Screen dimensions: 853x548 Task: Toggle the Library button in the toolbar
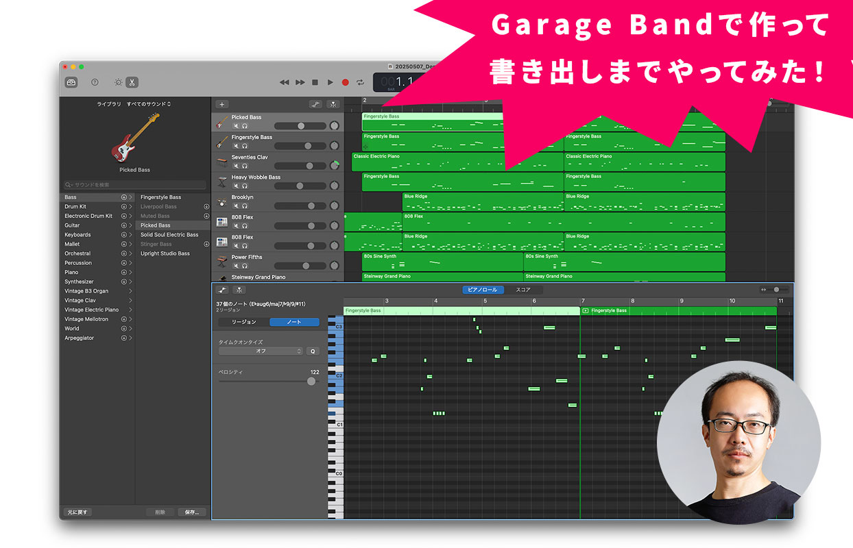coord(71,82)
